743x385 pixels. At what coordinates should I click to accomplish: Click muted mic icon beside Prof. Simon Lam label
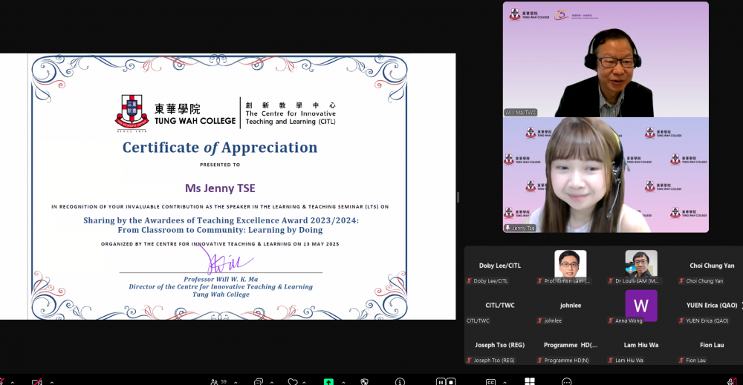pos(539,281)
